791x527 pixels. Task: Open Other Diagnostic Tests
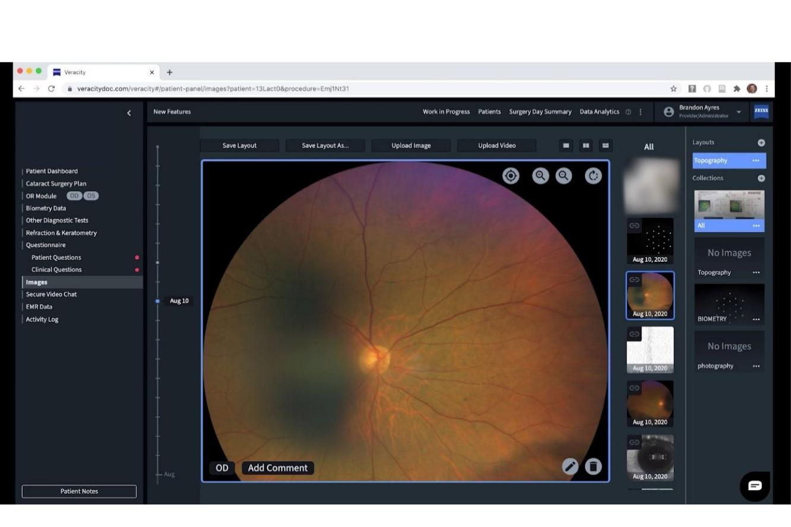click(57, 220)
